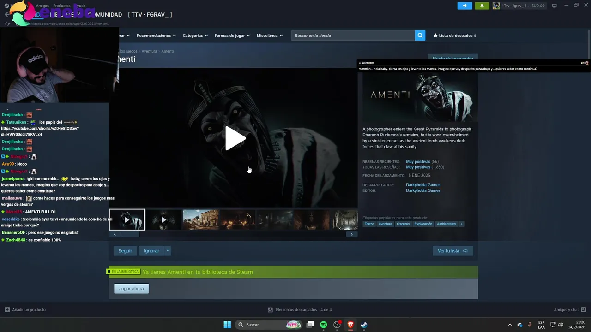The height and width of the screenshot is (332, 591).
Task: Open the green notifications bell
Action: [x=482, y=6]
